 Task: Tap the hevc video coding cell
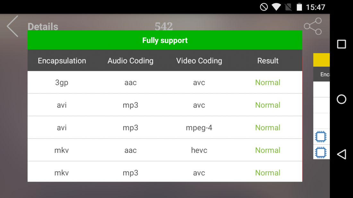(x=199, y=150)
